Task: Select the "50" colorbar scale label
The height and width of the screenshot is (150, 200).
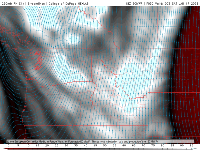Action: pyautogui.click(x=105, y=145)
